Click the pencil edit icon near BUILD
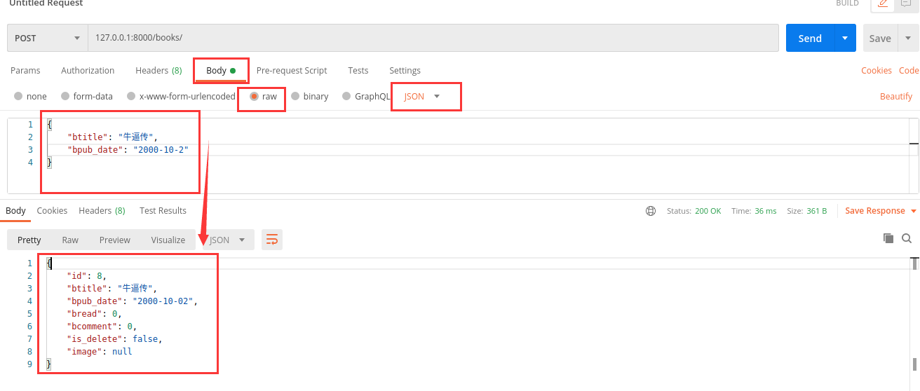 click(883, 4)
